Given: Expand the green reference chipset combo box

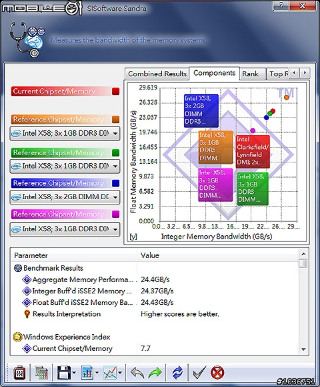Looking at the screenshot, I should (x=65, y=166).
